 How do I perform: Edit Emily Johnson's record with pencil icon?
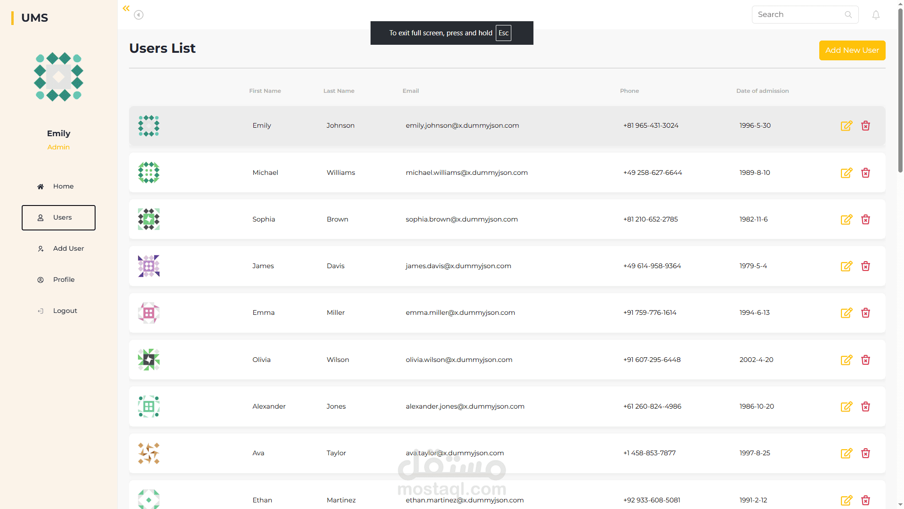click(846, 126)
